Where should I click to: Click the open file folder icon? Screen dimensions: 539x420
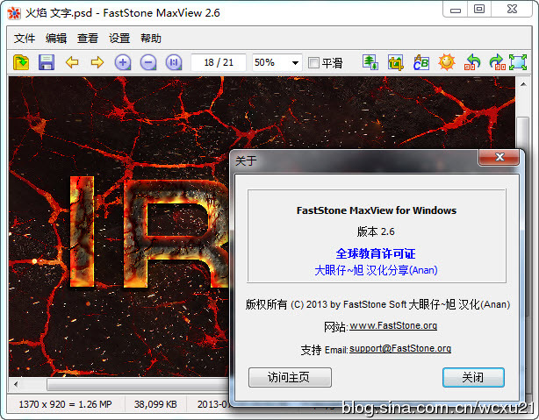(21, 62)
